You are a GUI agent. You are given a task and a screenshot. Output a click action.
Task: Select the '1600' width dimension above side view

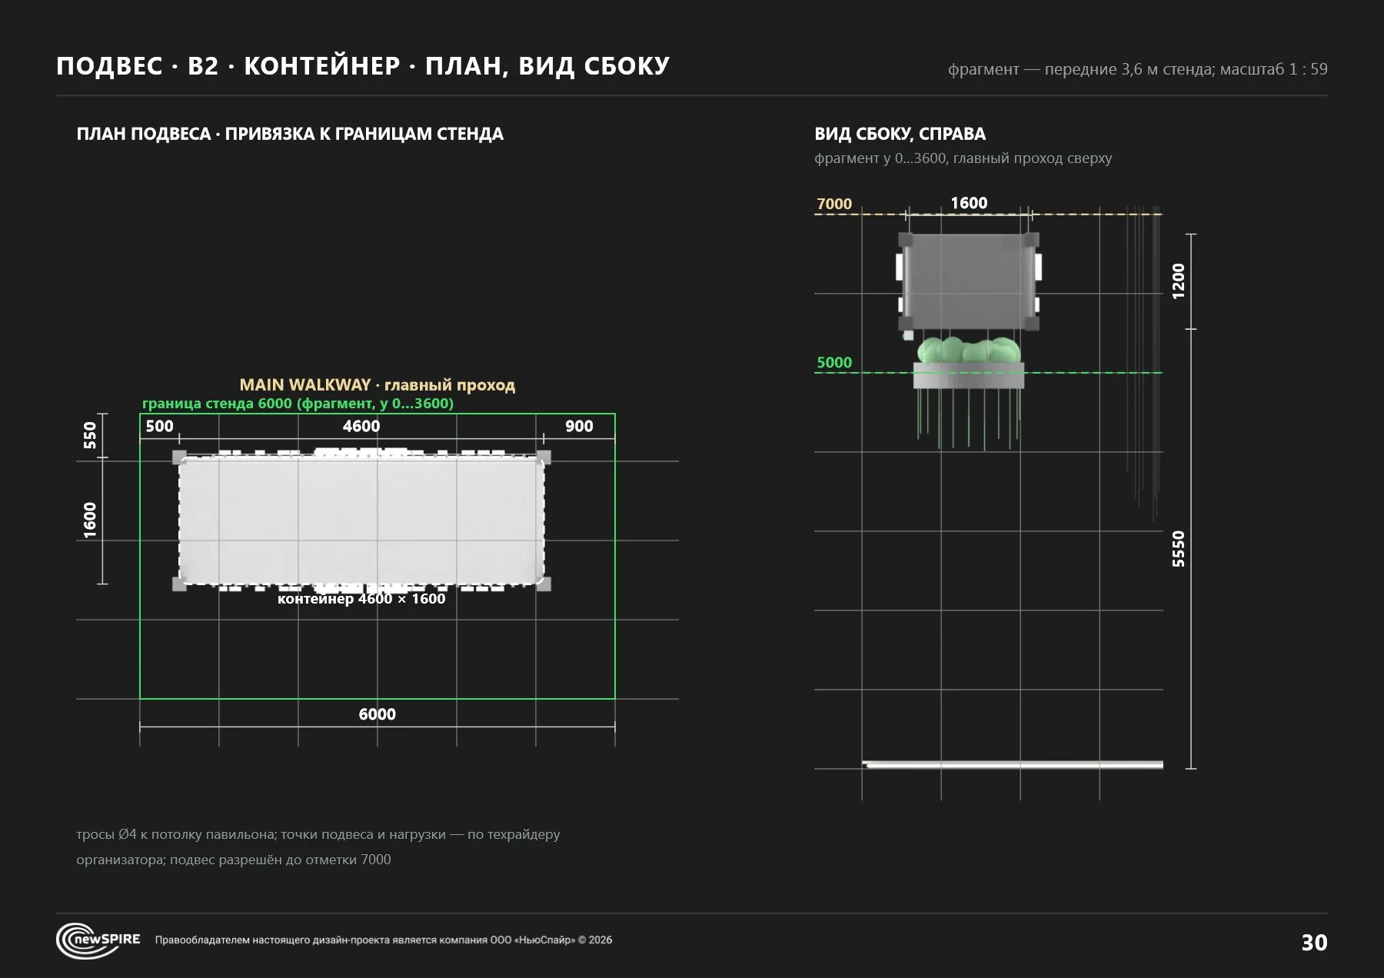point(969,203)
